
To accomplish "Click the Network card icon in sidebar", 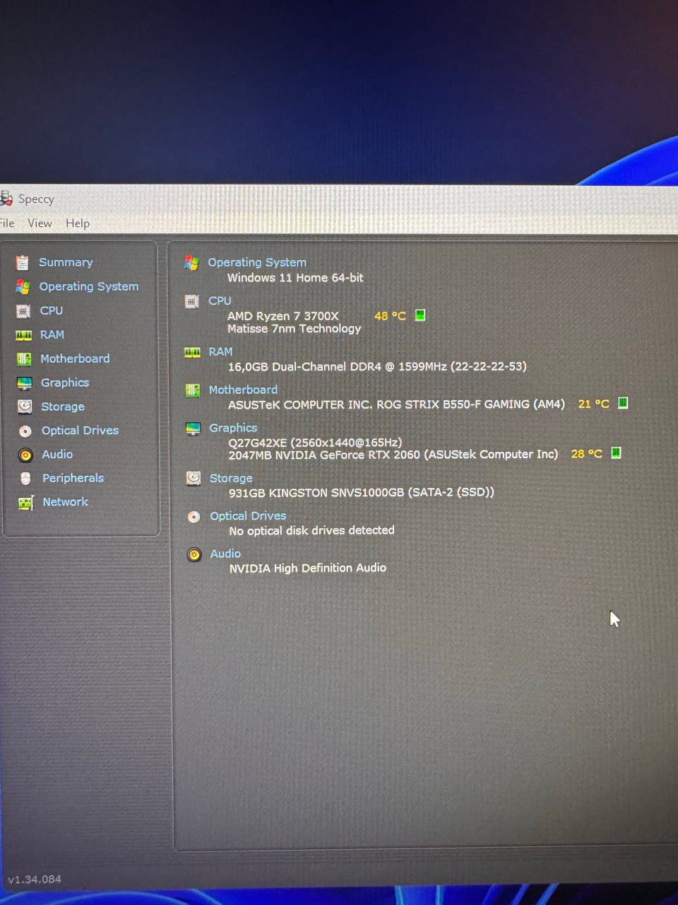I will [26, 503].
